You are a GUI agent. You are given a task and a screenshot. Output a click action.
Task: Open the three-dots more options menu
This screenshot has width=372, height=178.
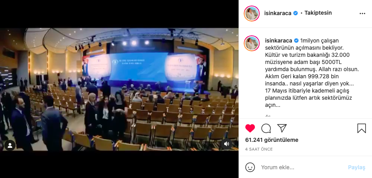point(362,14)
